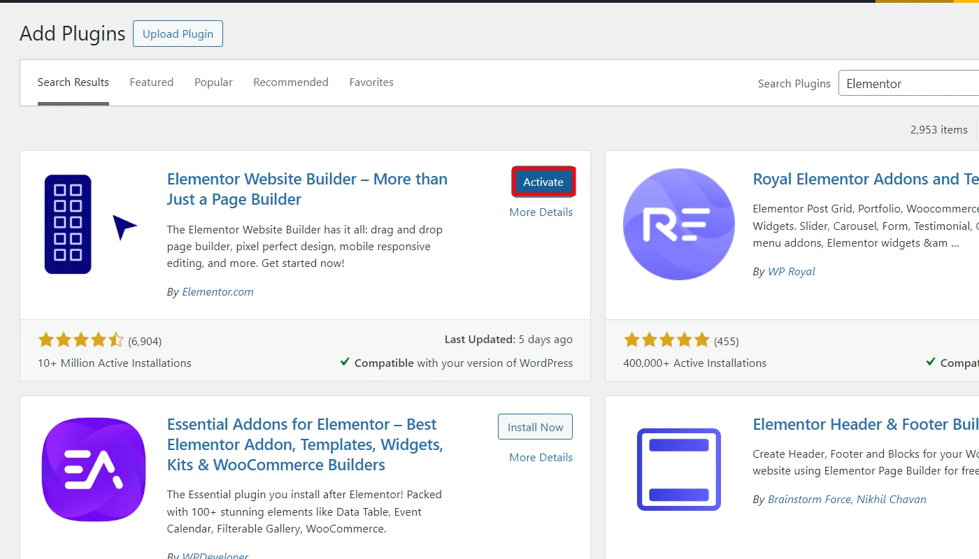Open the Elementor Header & Footer Builder title
Screen dimensions: 979x559
click(x=866, y=424)
